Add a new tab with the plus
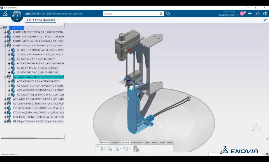 [x=58, y=20]
